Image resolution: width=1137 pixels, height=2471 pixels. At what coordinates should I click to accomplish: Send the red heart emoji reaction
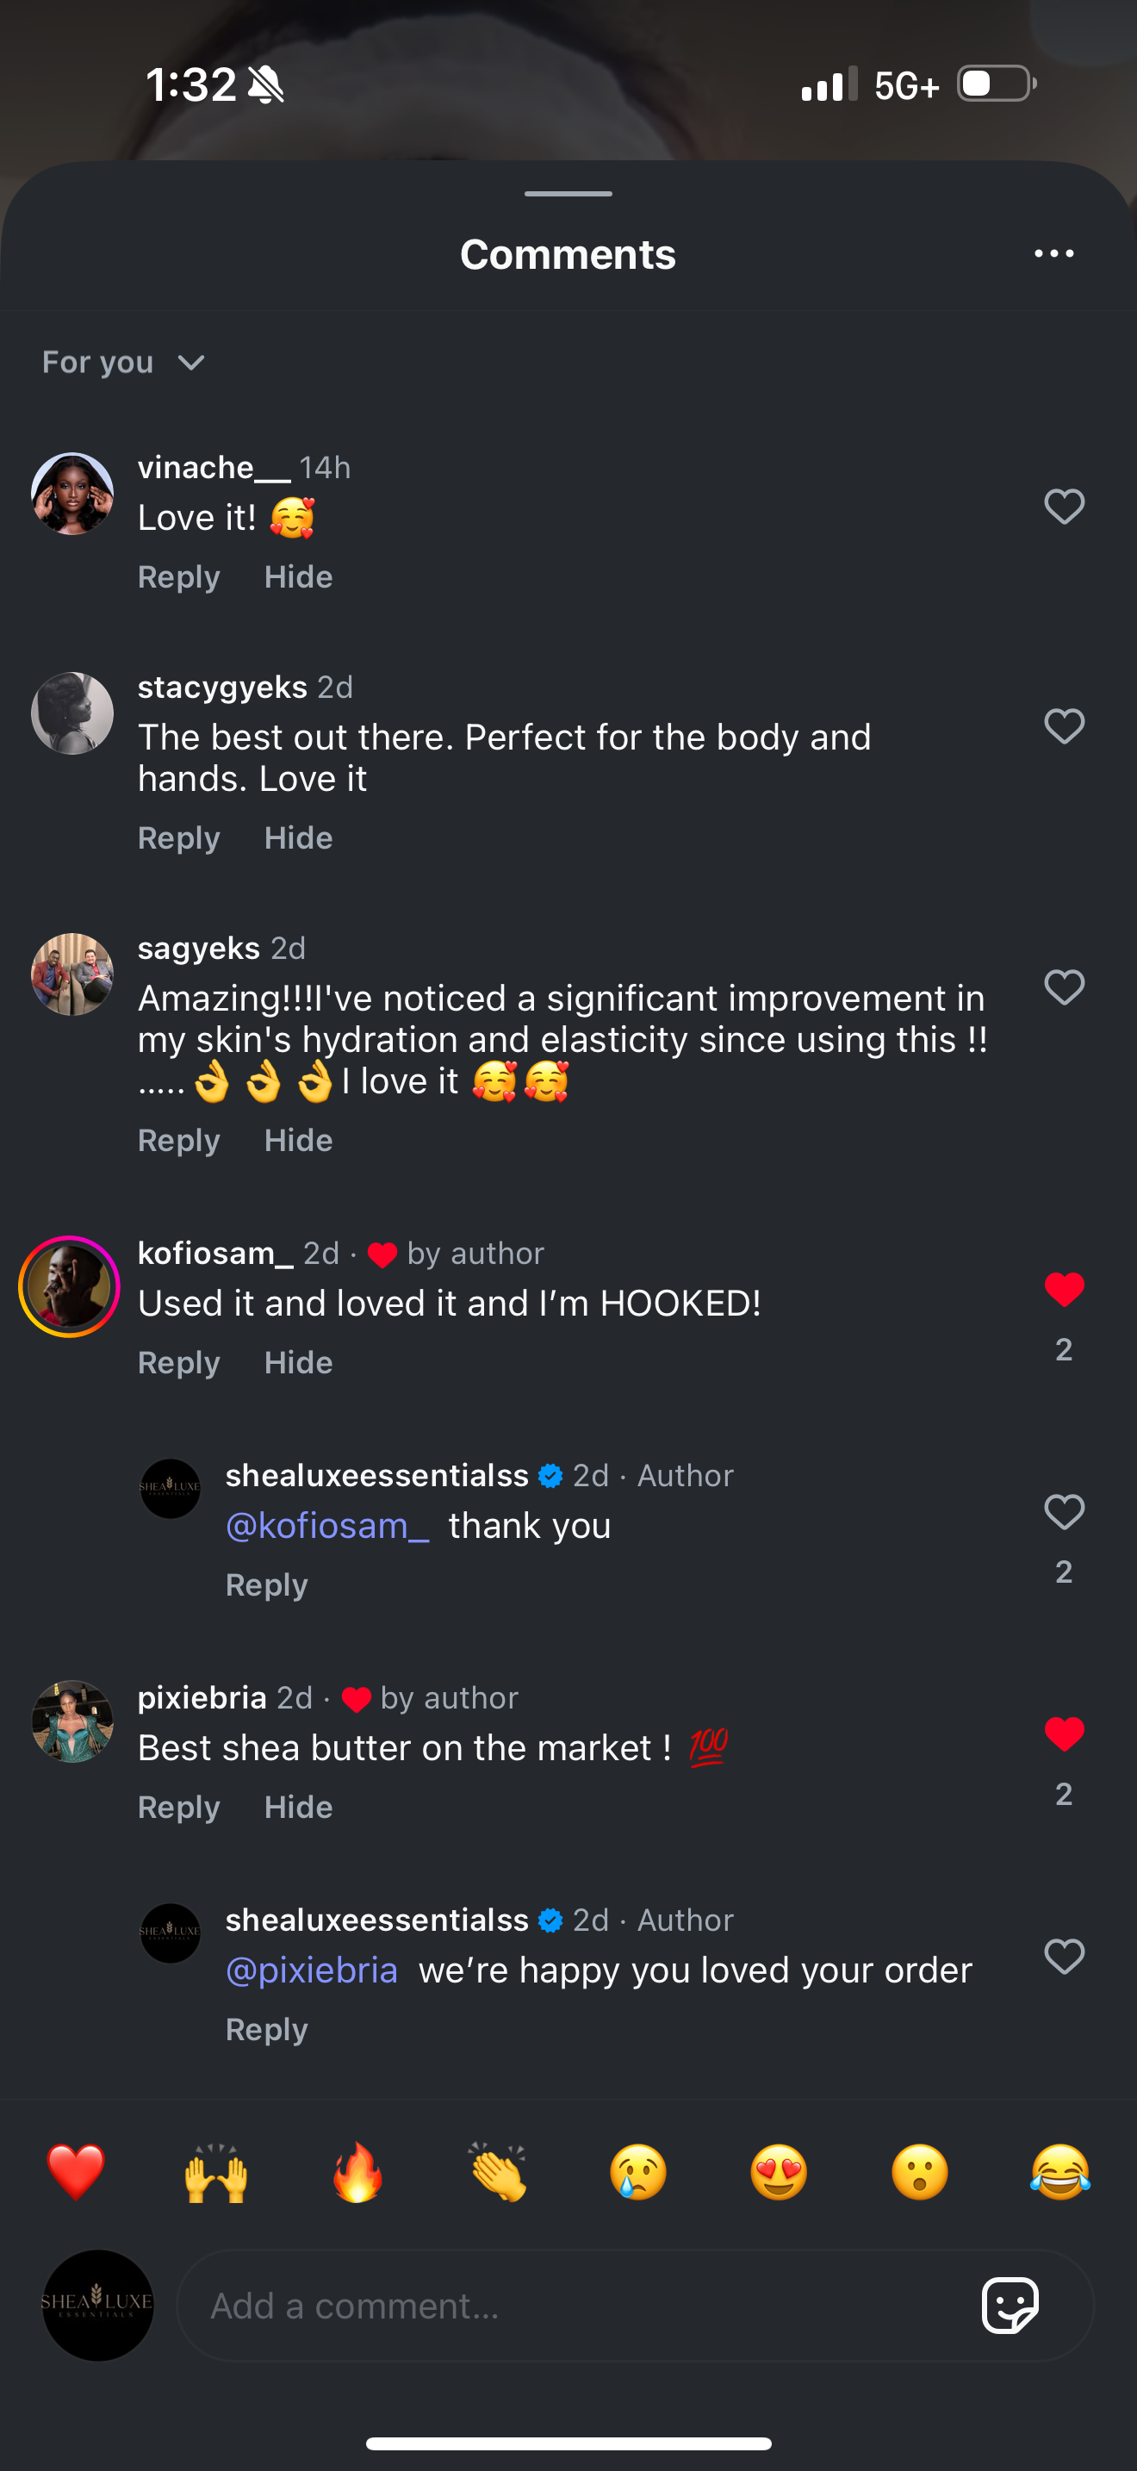76,2173
